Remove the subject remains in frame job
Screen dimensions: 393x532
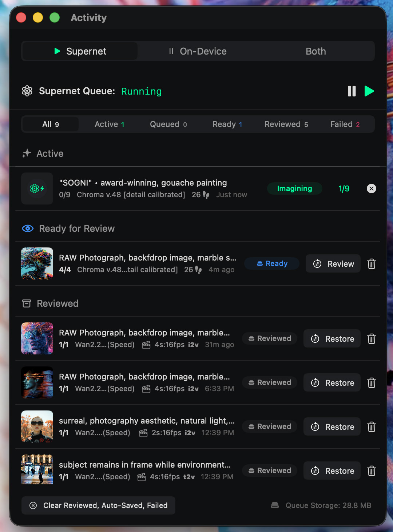(371, 471)
